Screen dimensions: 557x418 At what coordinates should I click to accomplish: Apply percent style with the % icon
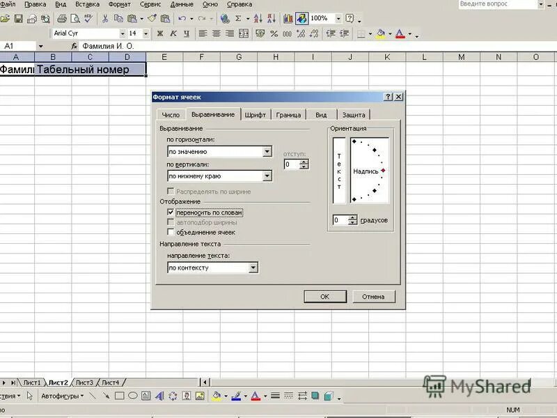[x=274, y=33]
